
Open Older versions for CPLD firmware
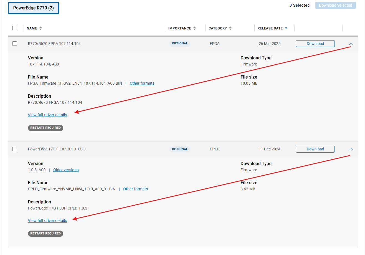coord(66,170)
